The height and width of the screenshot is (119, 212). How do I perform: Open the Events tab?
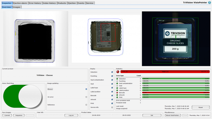point(81,3)
